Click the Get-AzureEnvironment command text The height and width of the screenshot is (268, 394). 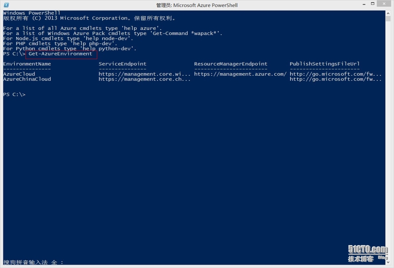tap(61, 54)
